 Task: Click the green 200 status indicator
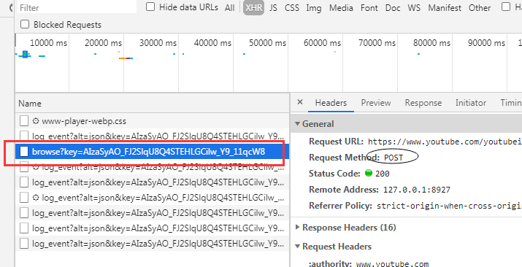click(369, 173)
